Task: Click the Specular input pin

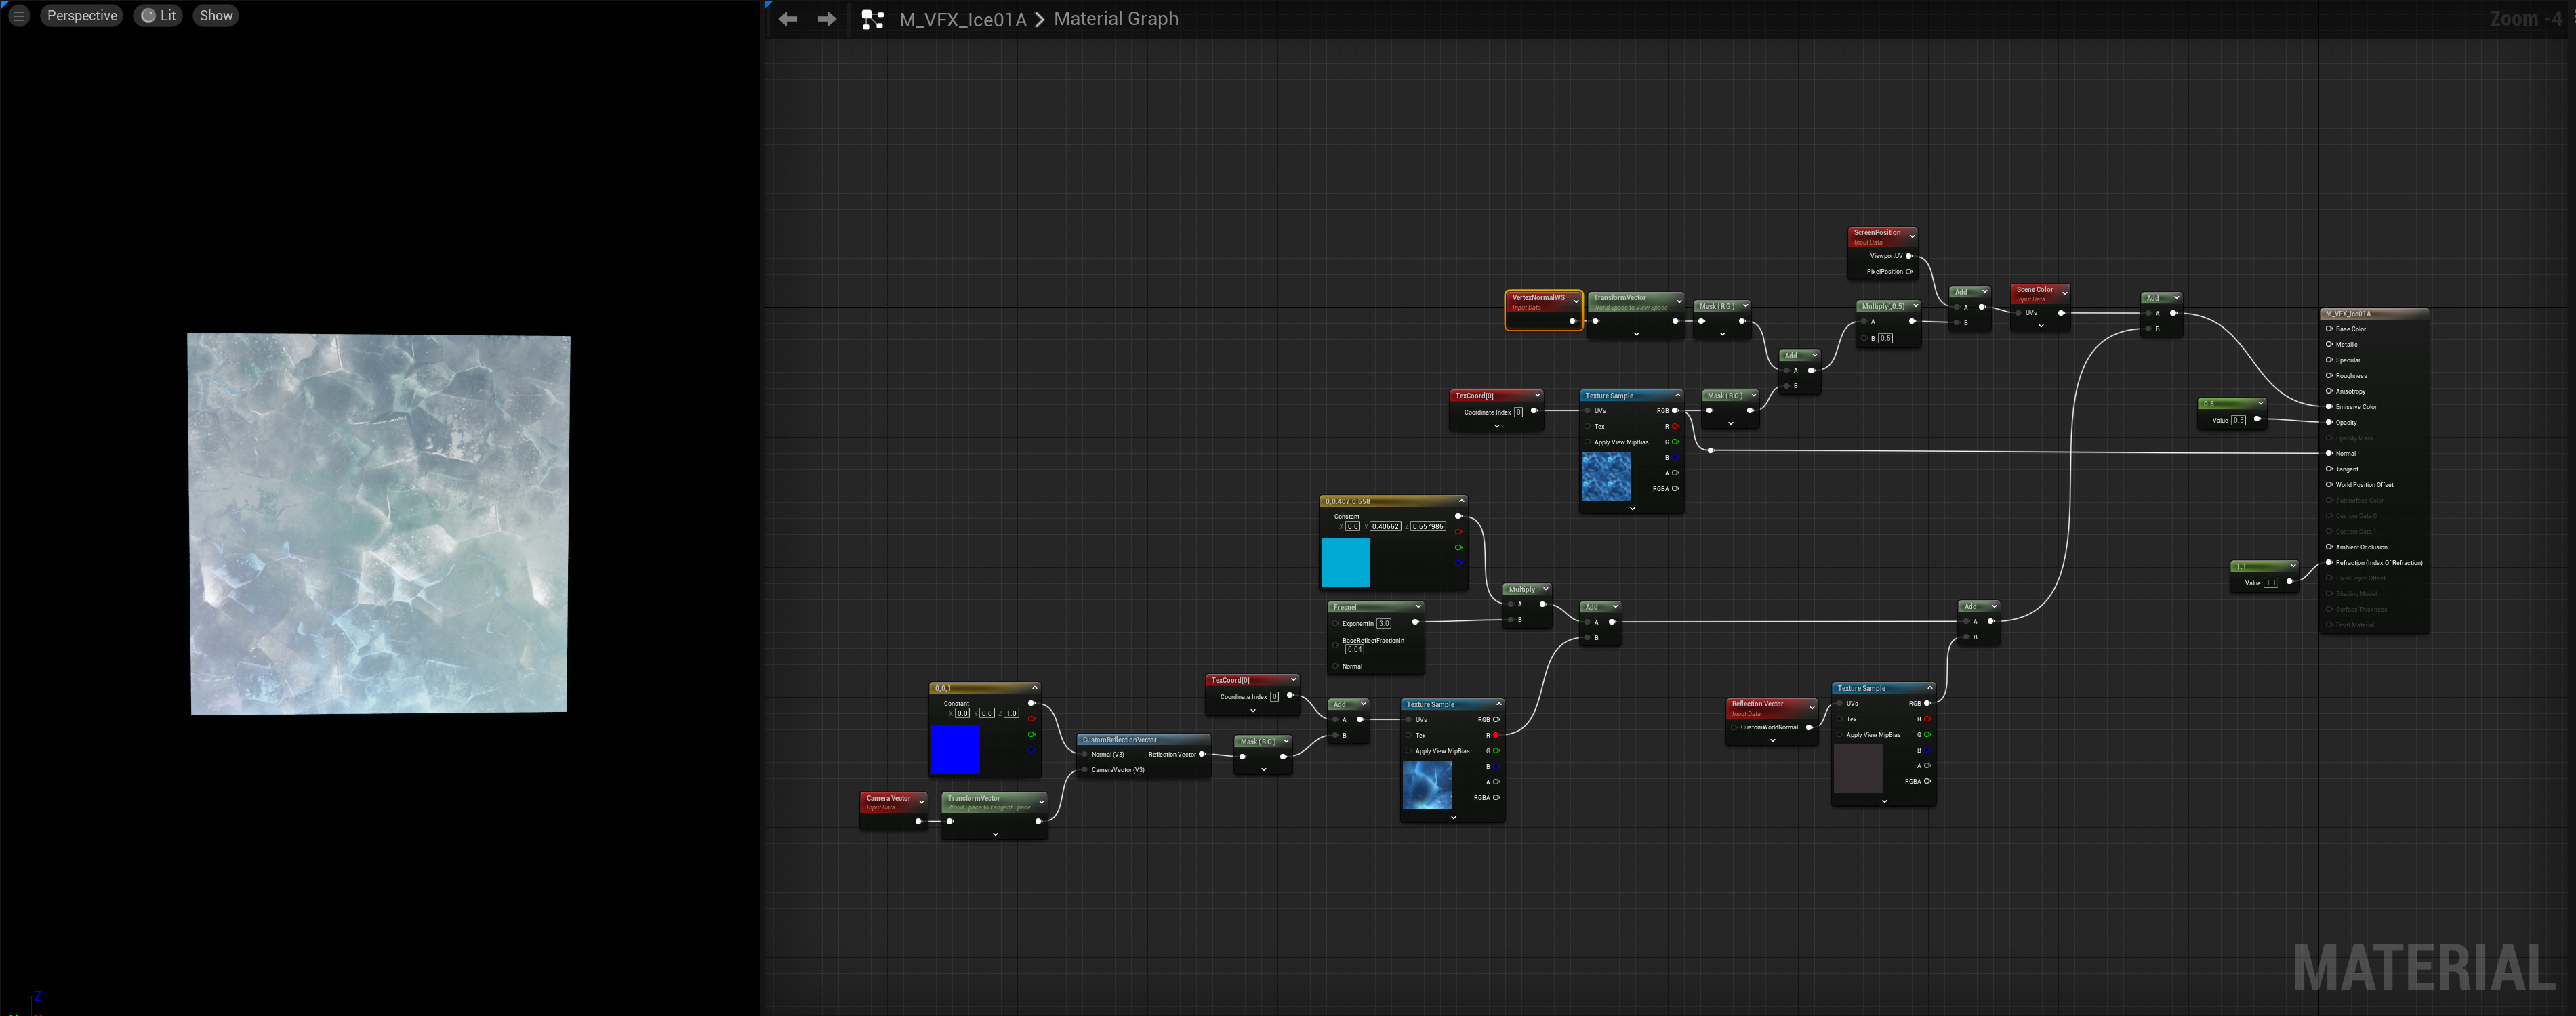Action: click(x=2329, y=360)
